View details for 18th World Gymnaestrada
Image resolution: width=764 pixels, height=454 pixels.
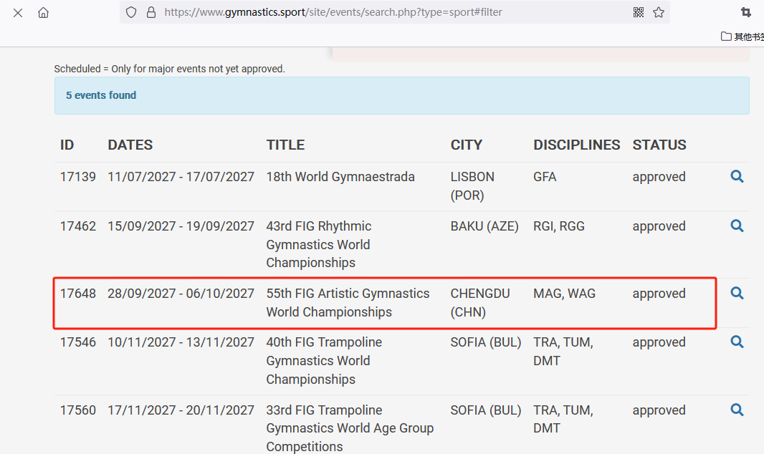737,177
